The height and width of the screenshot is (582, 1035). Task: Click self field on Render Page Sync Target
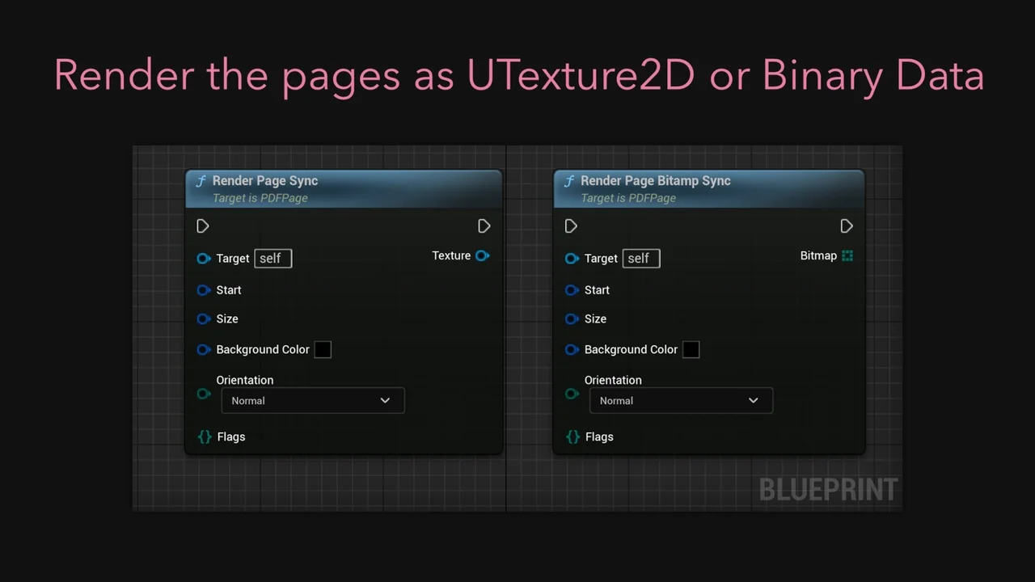point(272,259)
